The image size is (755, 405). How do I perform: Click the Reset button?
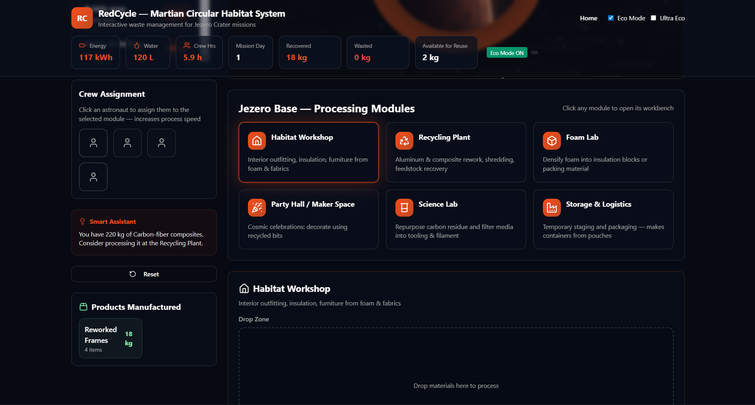(144, 274)
